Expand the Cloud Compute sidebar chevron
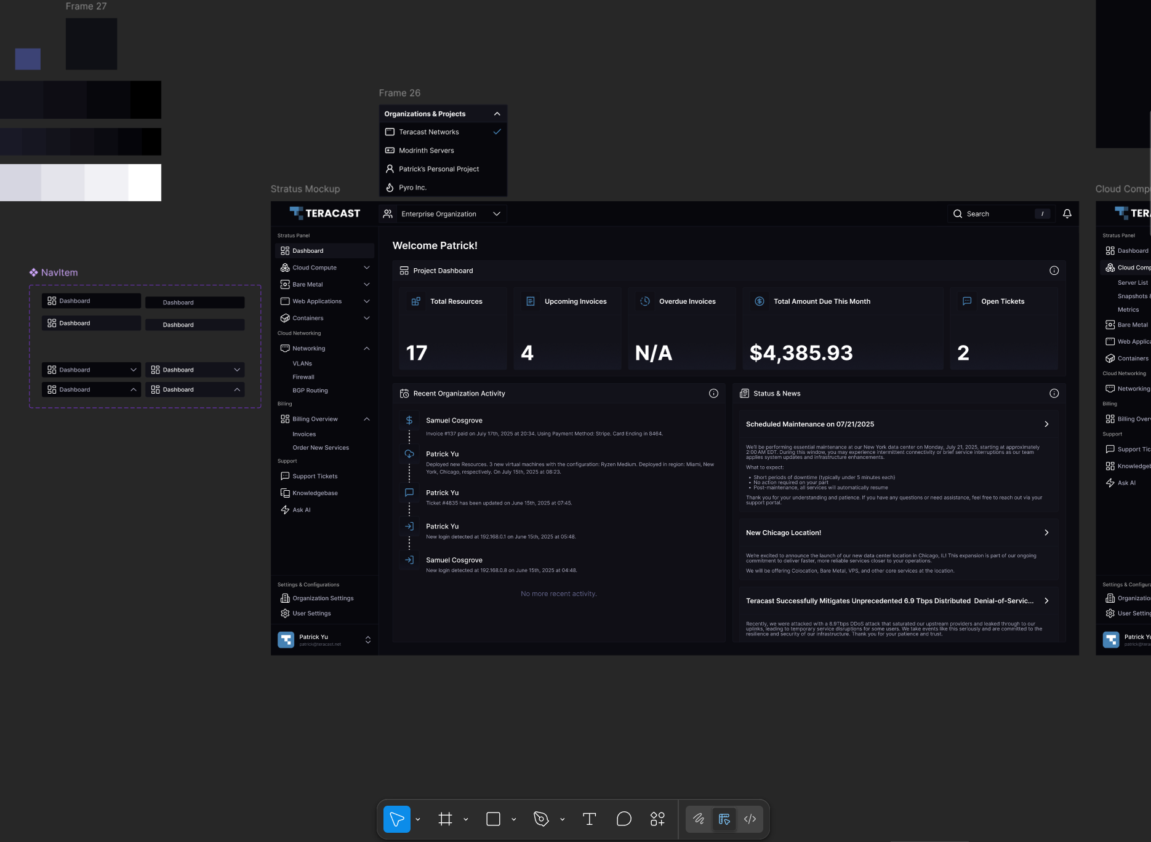Screen dimensions: 1151x842 point(367,268)
